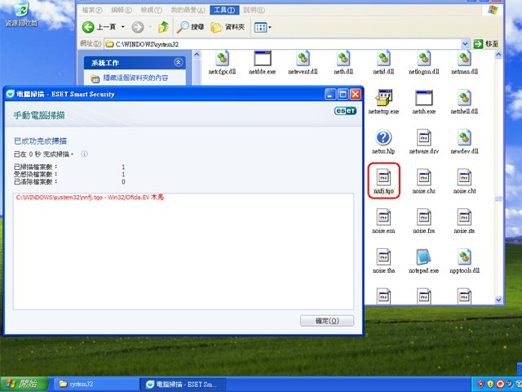
Task: Select the neth.dll file icon
Action: point(343,59)
